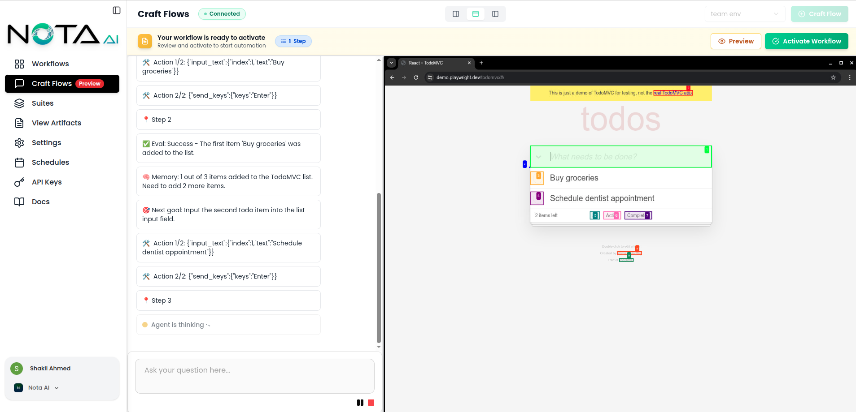Open Schedules using the calendar icon

[19, 162]
